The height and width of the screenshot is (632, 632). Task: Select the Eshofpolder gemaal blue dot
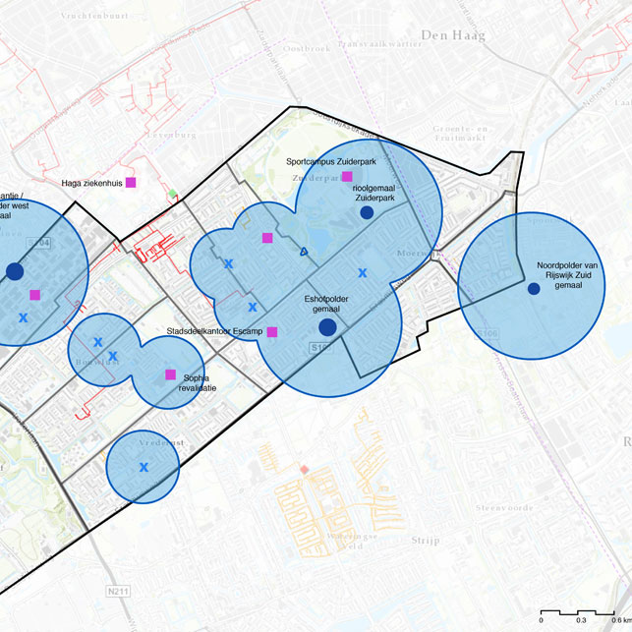[327, 326]
